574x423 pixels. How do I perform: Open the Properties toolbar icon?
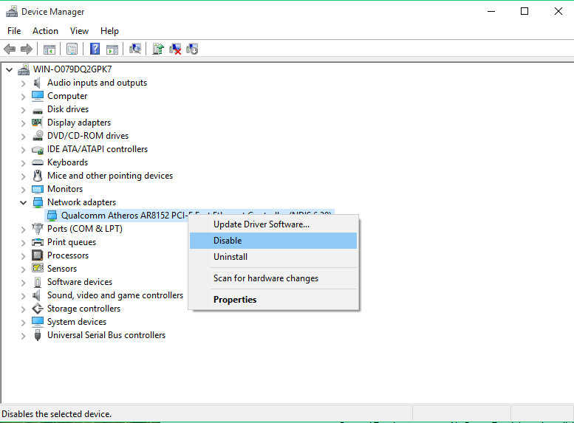click(72, 49)
